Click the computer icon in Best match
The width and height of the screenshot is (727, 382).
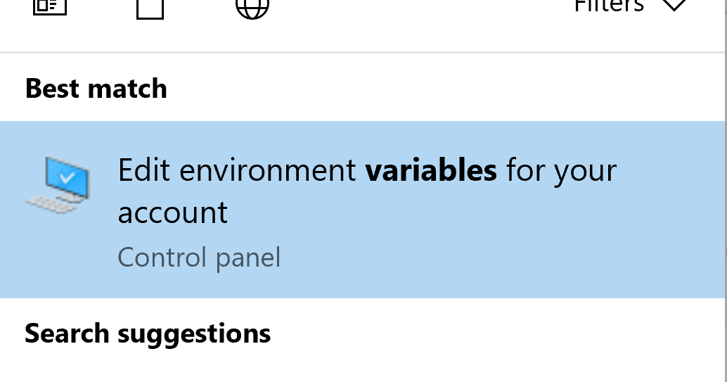click(x=60, y=185)
